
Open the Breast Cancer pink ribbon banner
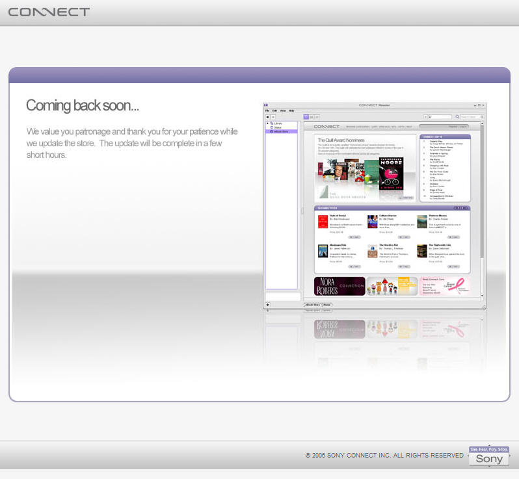(x=445, y=286)
